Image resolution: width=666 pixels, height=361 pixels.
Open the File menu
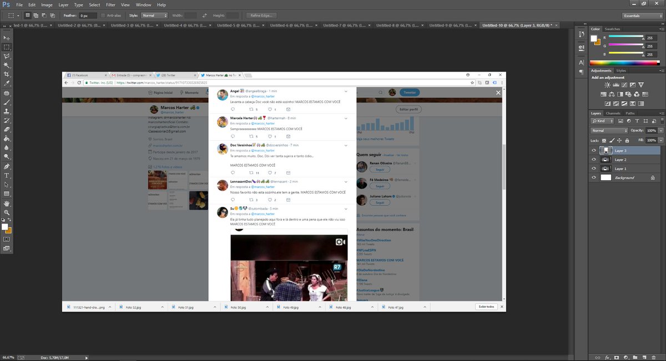tap(19, 4)
